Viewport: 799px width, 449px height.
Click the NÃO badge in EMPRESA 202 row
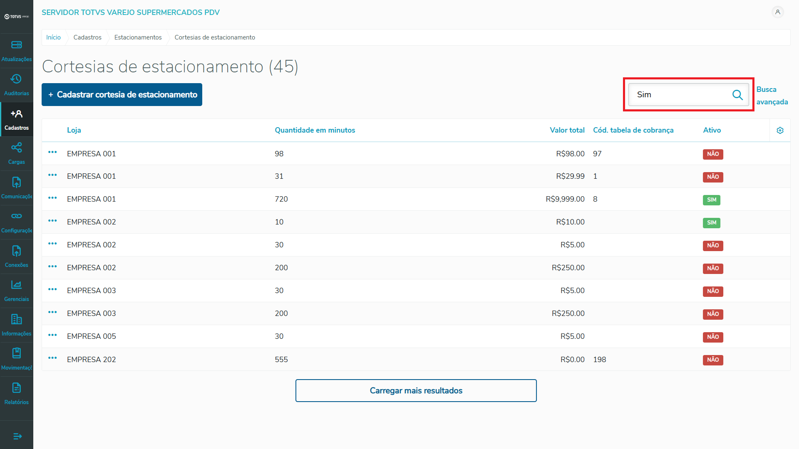click(712, 360)
